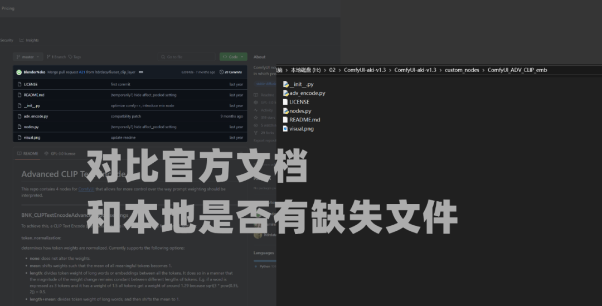Open the Insights tab on GitHub

click(x=29, y=40)
